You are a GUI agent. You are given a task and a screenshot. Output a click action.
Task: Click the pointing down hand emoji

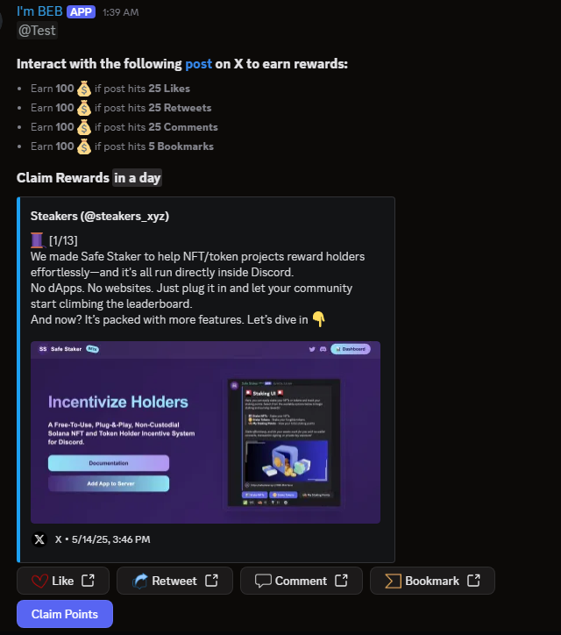[x=319, y=319]
